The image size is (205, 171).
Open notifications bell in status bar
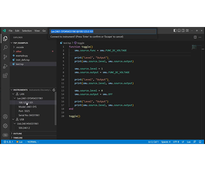pos(200,142)
